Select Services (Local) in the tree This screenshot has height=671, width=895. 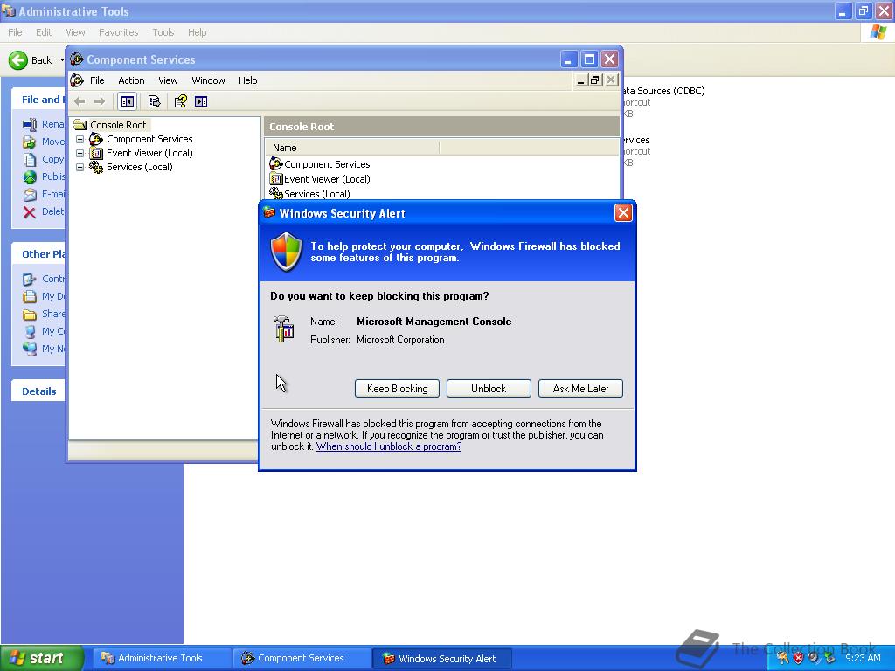[x=139, y=167]
